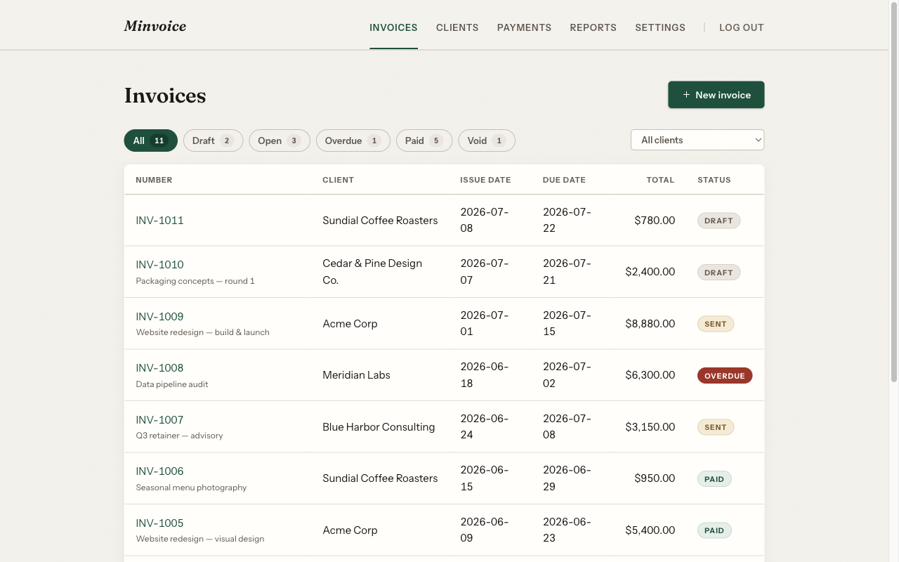Open invoice INV-1008
This screenshot has width=899, height=562.
coord(159,367)
